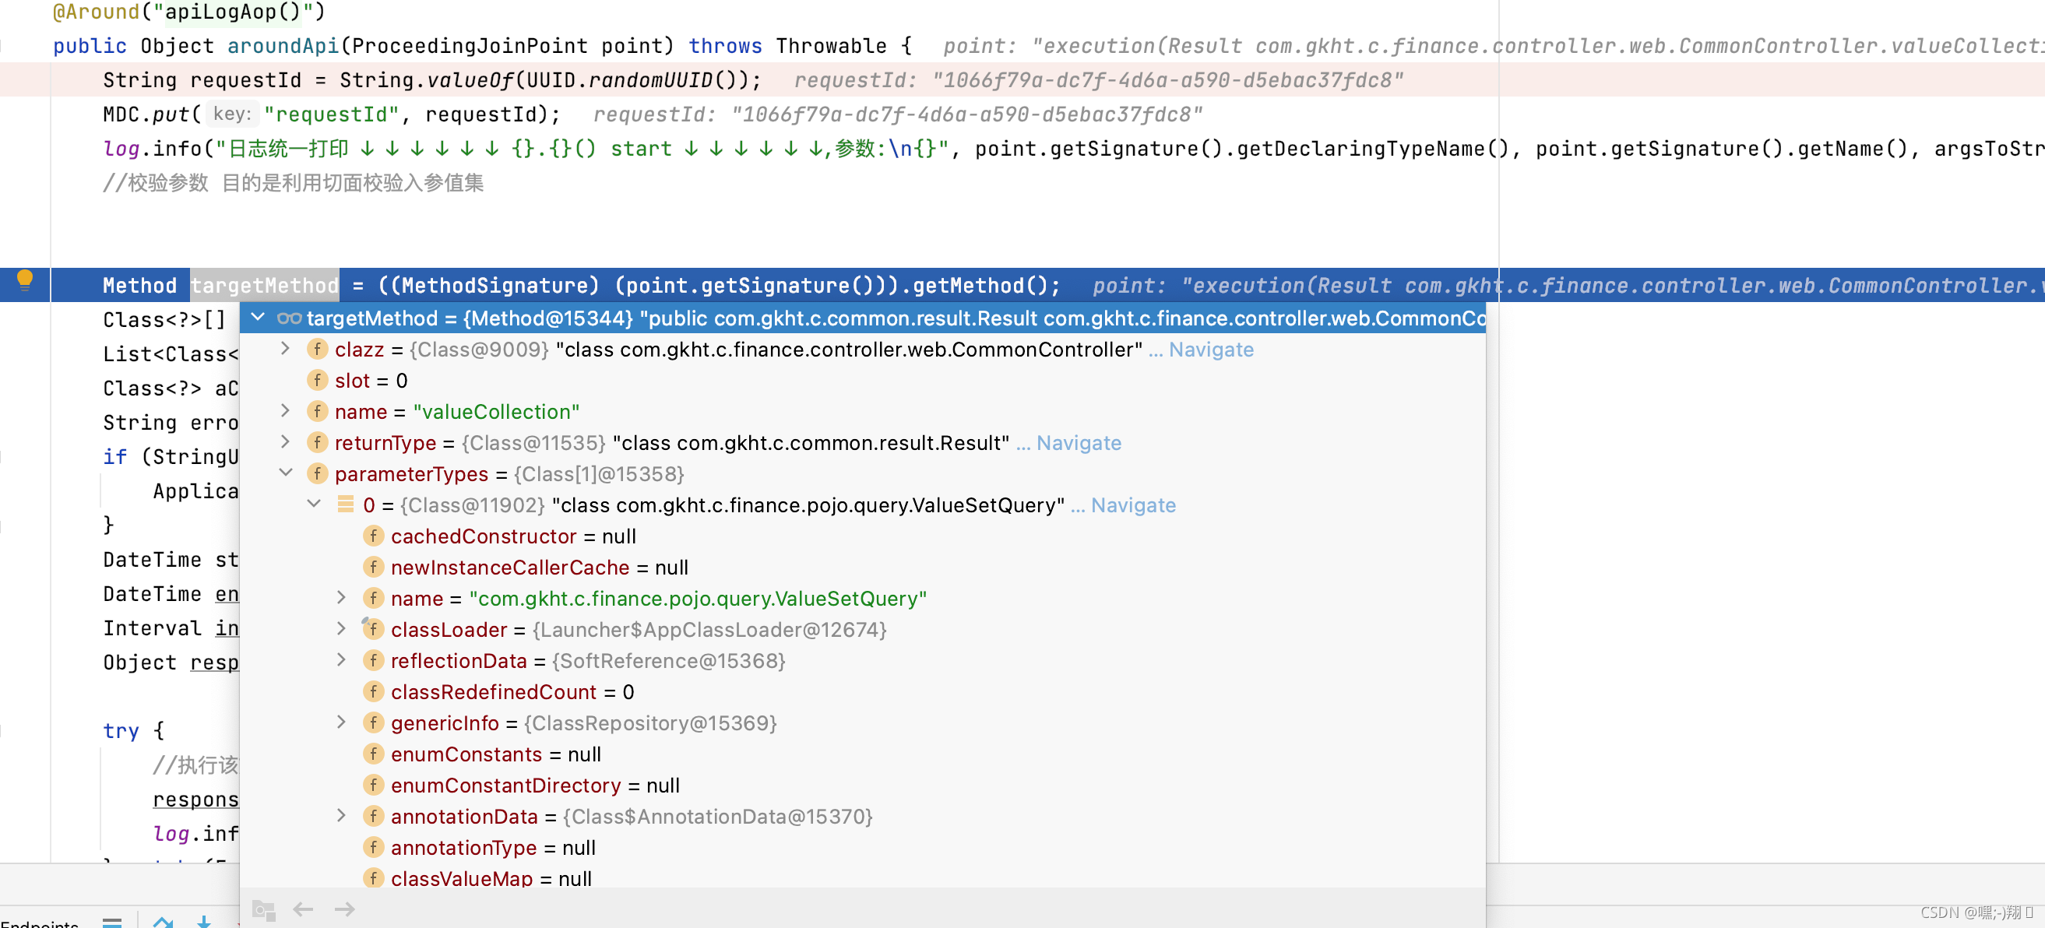Image resolution: width=2045 pixels, height=928 pixels.
Task: Click the field icon next to parameterTypes
Action: [x=318, y=474]
